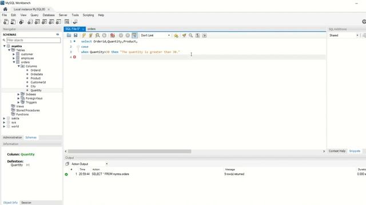Create a new SQL tab icon
The height and width of the screenshot is (205, 366).
coord(6,22)
